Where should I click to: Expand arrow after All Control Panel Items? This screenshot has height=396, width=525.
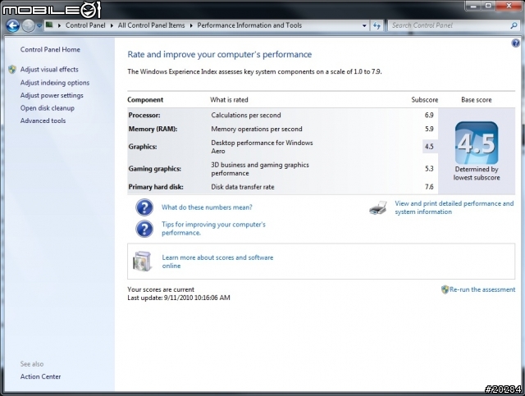point(191,25)
